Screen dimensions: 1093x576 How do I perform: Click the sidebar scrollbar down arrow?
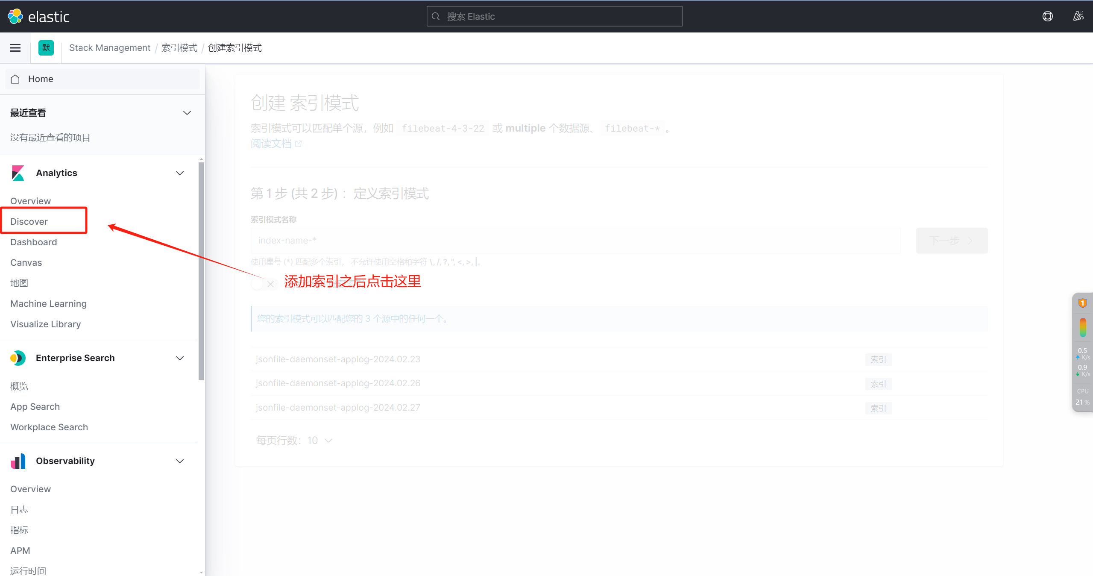(202, 572)
